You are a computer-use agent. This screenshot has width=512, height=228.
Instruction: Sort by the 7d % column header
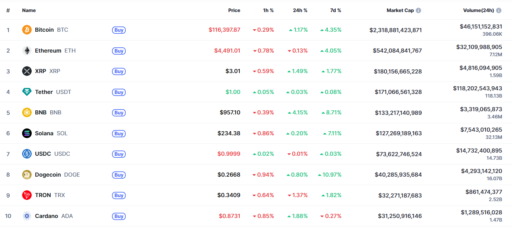[x=334, y=10]
